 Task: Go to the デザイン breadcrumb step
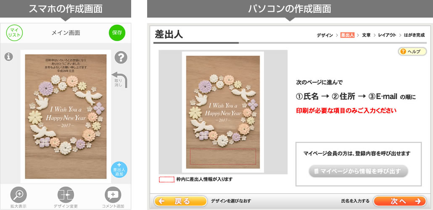(x=325, y=35)
